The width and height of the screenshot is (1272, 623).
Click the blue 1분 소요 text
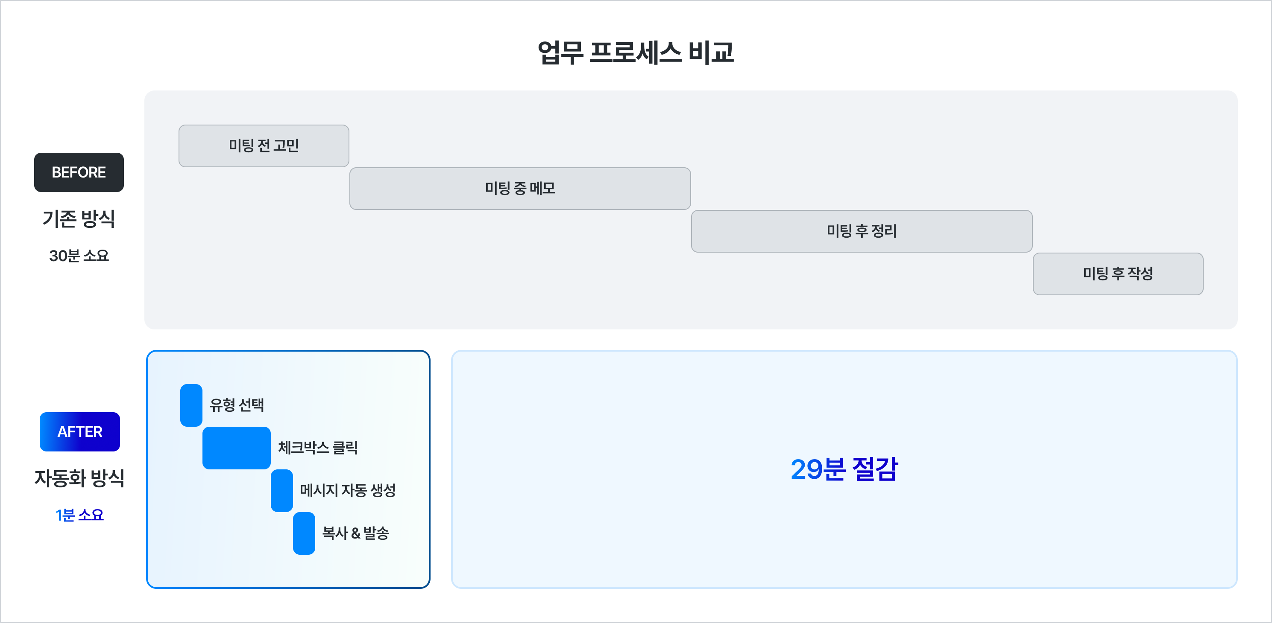pyautogui.click(x=79, y=515)
